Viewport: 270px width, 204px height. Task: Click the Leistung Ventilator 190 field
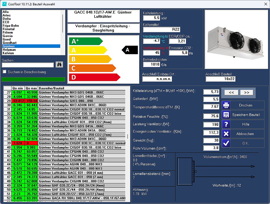(211, 124)
